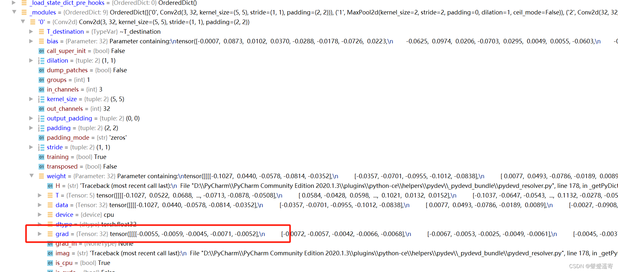Expand the dilation tuple

tap(31, 60)
